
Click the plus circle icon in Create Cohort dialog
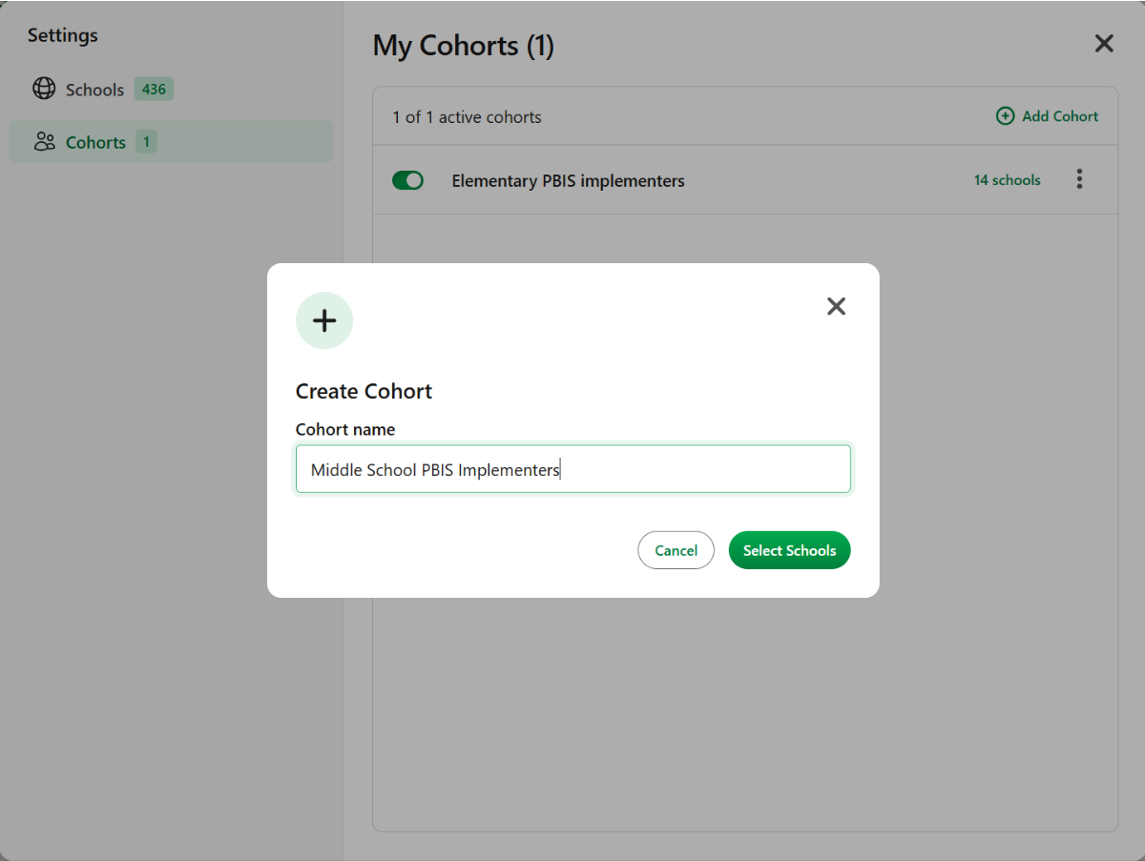click(x=324, y=320)
